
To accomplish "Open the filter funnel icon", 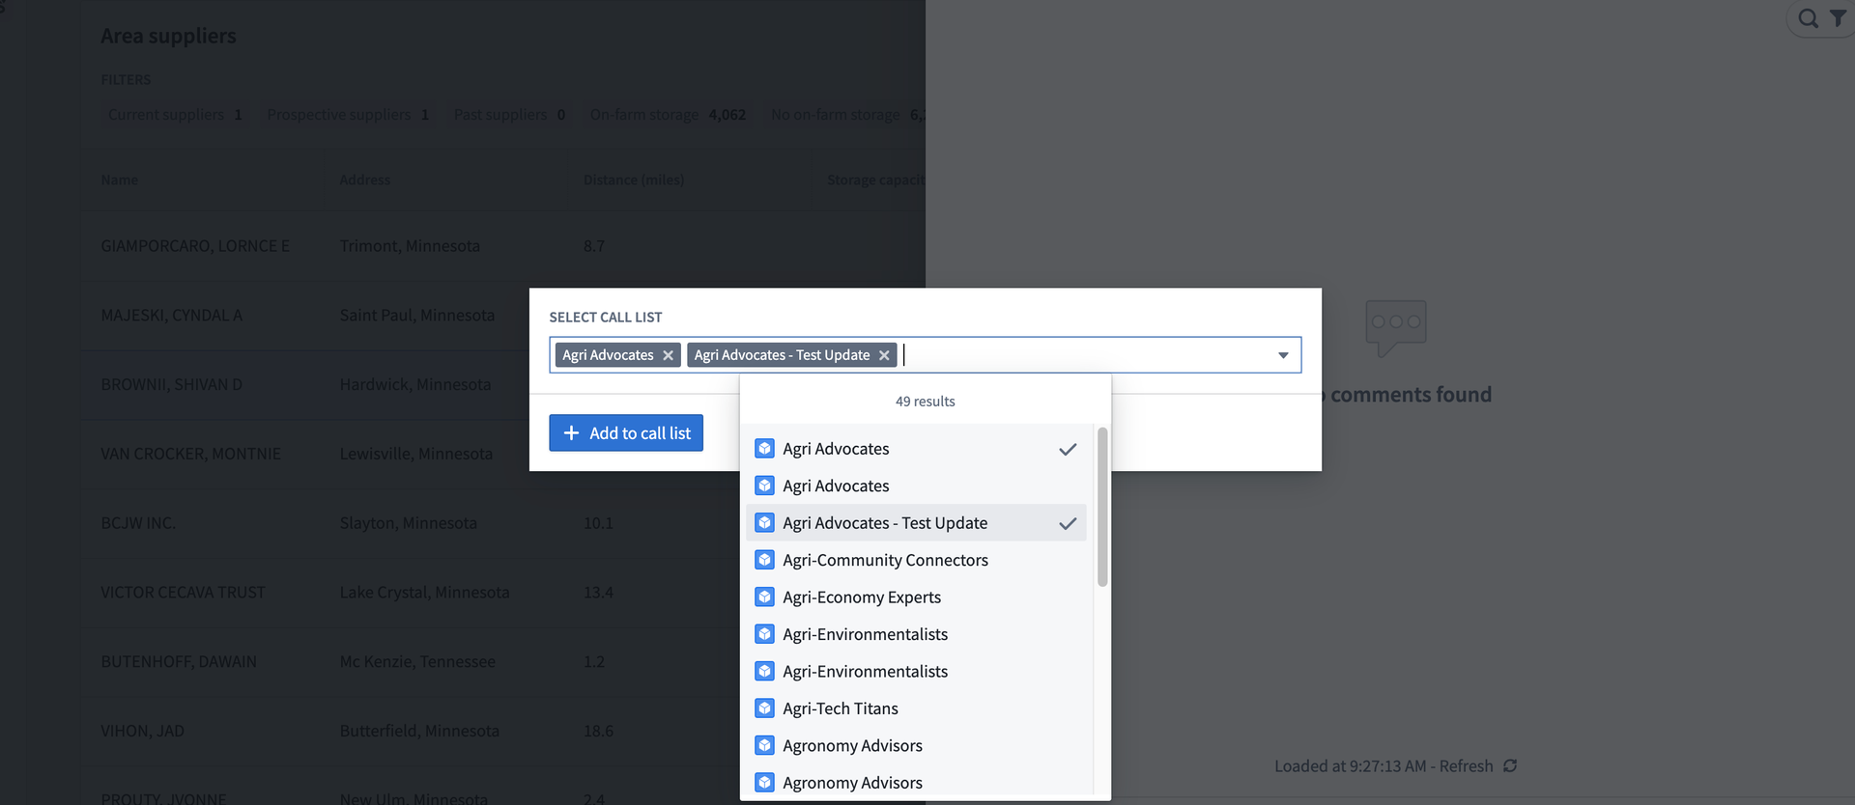I will coord(1838,18).
